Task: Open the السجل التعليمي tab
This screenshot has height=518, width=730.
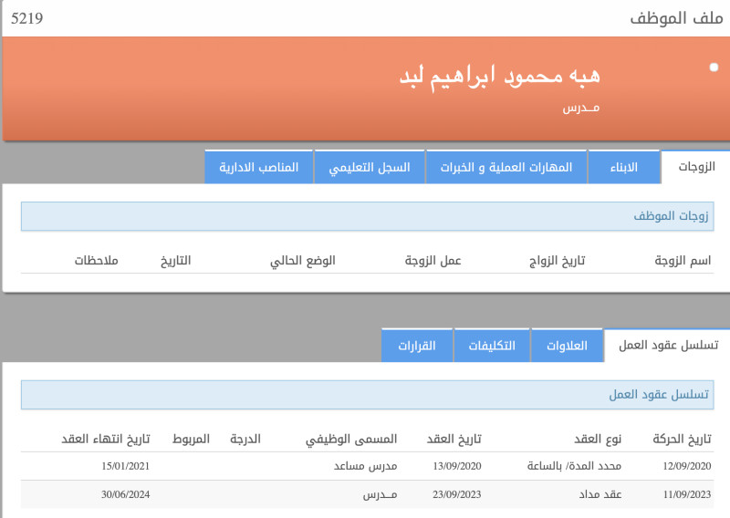Action: point(370,168)
